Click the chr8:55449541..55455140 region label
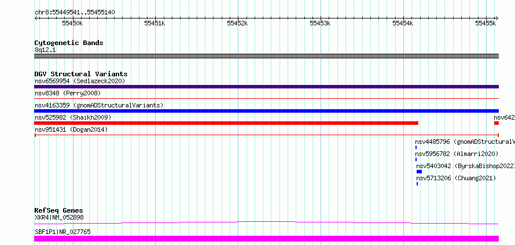 tap(75, 12)
